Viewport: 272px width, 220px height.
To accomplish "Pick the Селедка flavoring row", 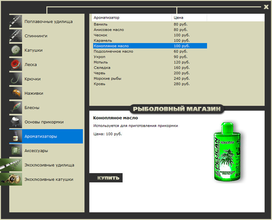I will pos(150,67).
